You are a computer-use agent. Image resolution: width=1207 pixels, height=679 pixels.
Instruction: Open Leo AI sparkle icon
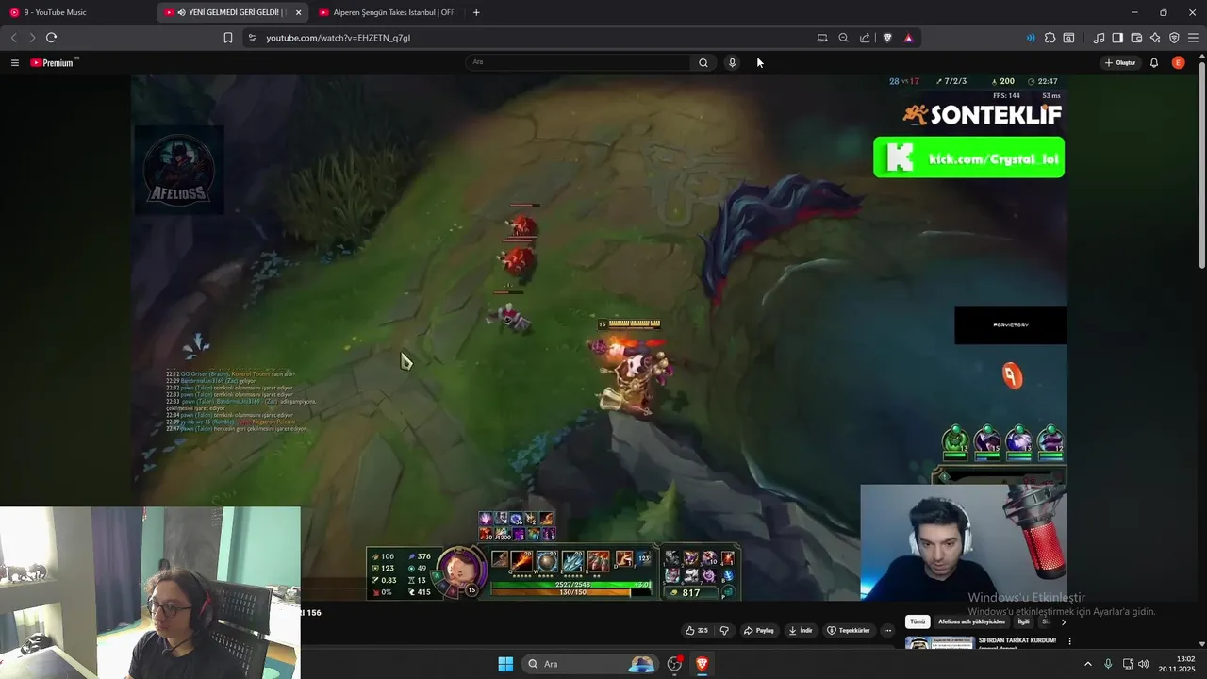[1155, 38]
